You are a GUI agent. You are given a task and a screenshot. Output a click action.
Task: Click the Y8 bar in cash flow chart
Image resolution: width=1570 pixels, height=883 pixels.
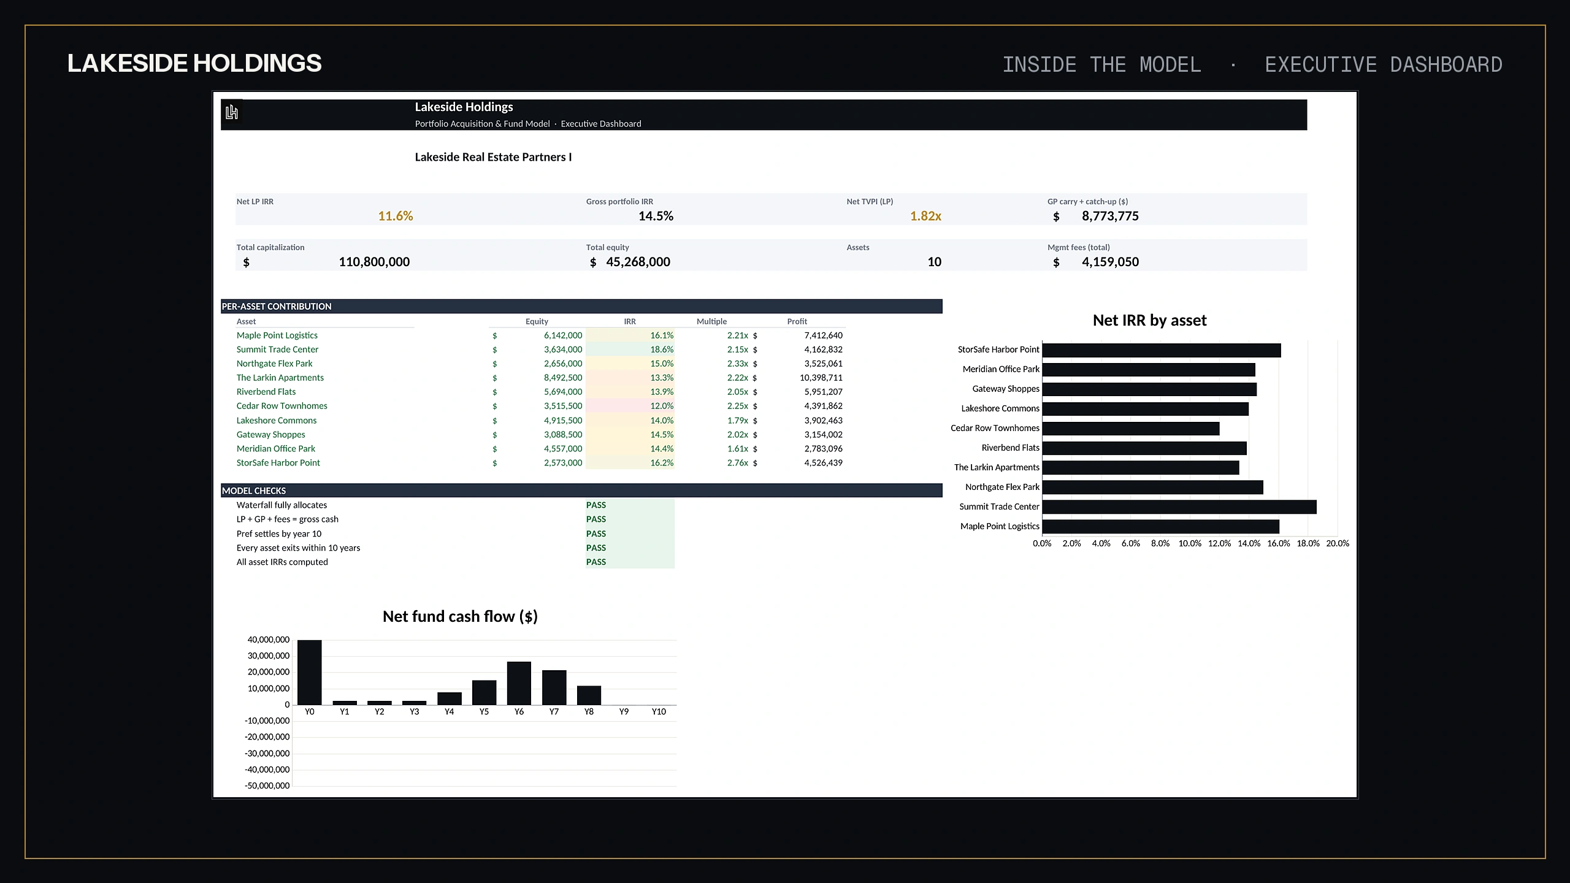click(589, 695)
